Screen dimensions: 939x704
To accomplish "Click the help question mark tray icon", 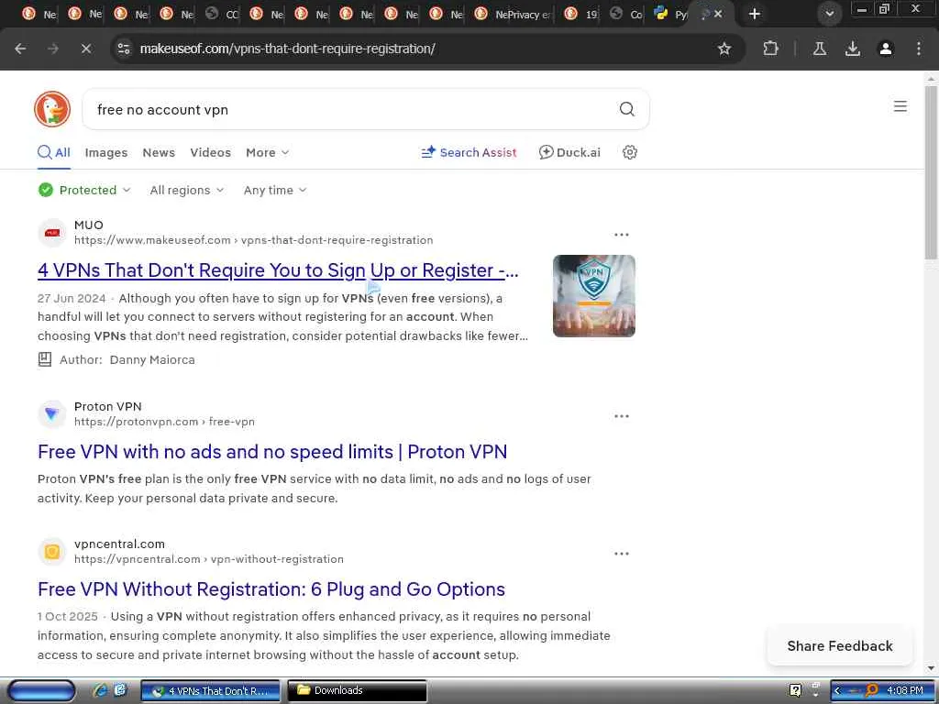I will tap(795, 690).
